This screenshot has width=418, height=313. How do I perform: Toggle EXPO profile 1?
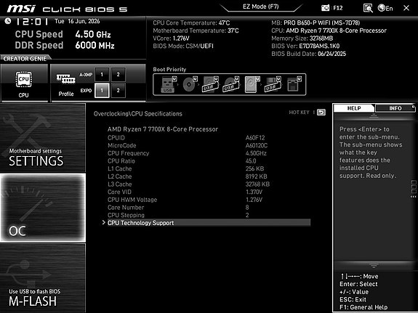tap(102, 90)
